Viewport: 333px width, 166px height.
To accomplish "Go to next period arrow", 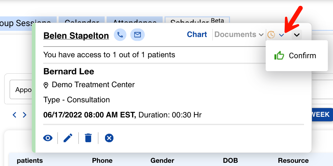I will [24, 115].
